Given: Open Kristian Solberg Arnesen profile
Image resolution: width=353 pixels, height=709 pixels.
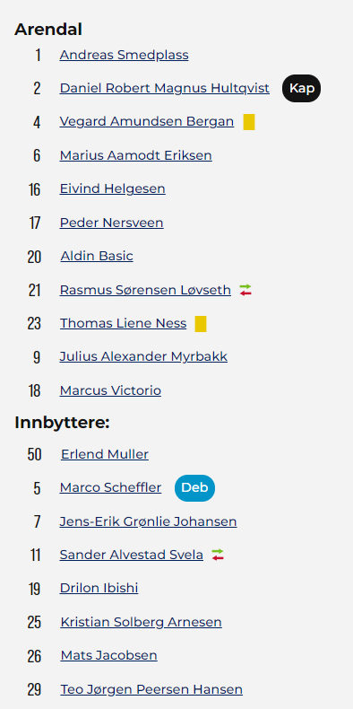Looking at the screenshot, I should click(142, 622).
